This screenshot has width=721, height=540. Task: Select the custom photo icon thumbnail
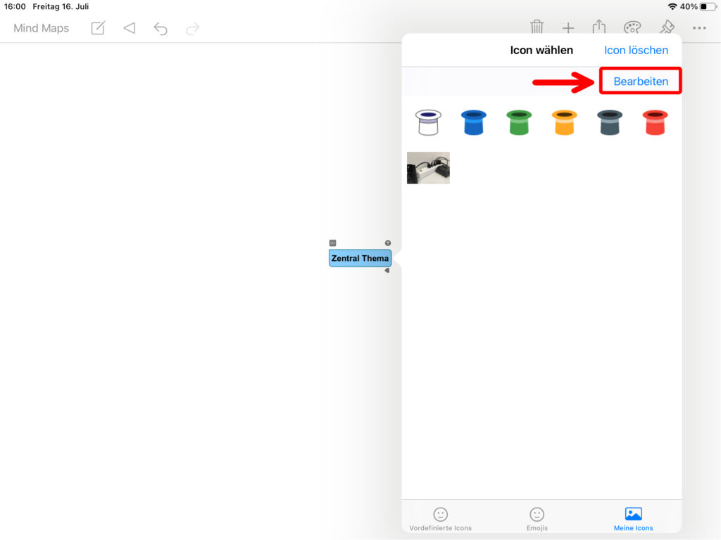[428, 168]
